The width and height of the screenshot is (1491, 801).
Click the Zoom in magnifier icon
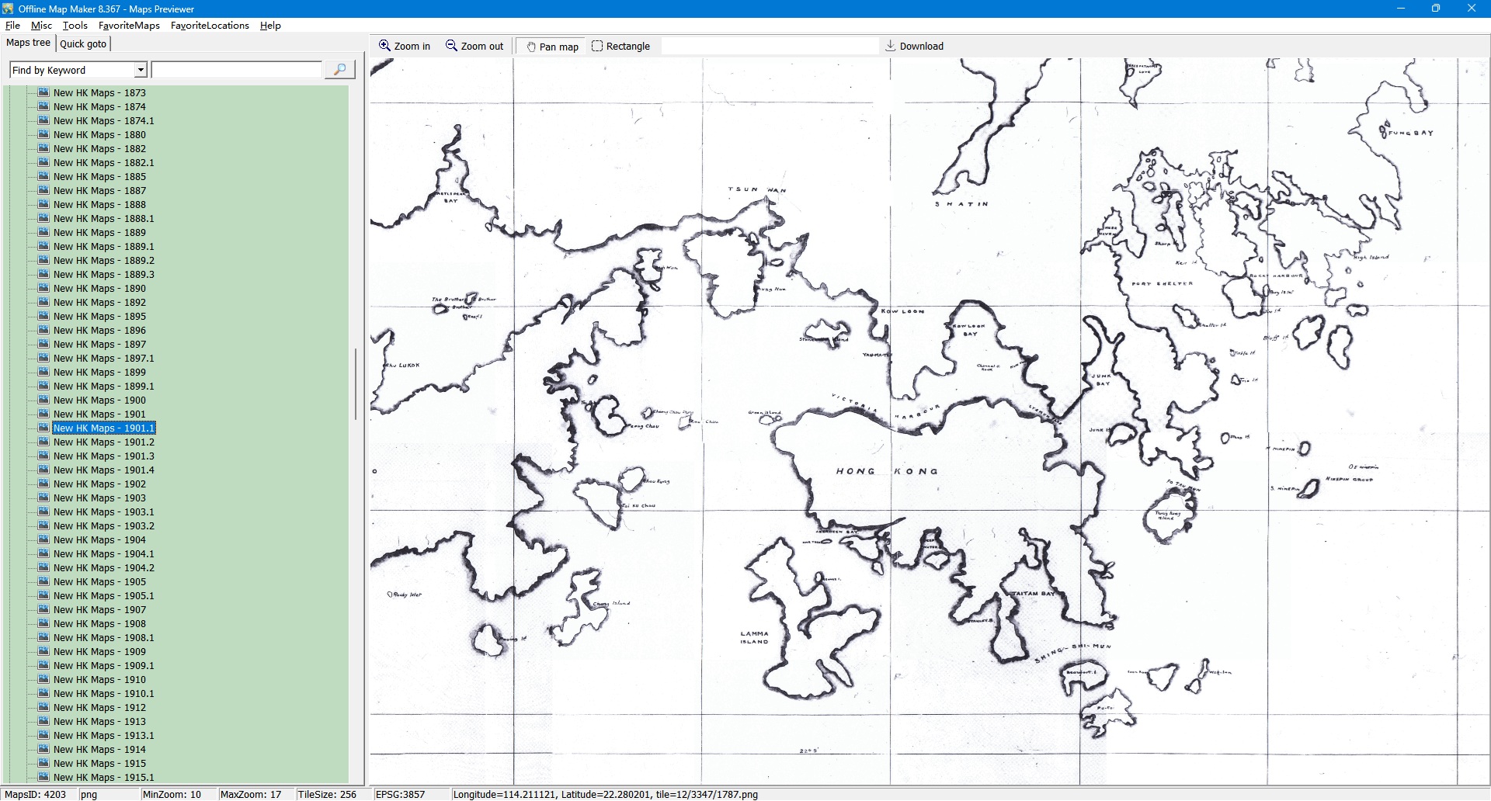[384, 46]
